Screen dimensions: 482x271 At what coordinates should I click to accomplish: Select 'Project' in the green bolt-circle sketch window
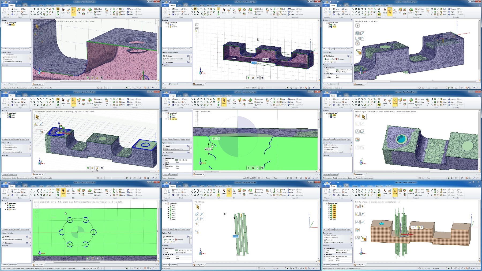click(x=97, y=195)
